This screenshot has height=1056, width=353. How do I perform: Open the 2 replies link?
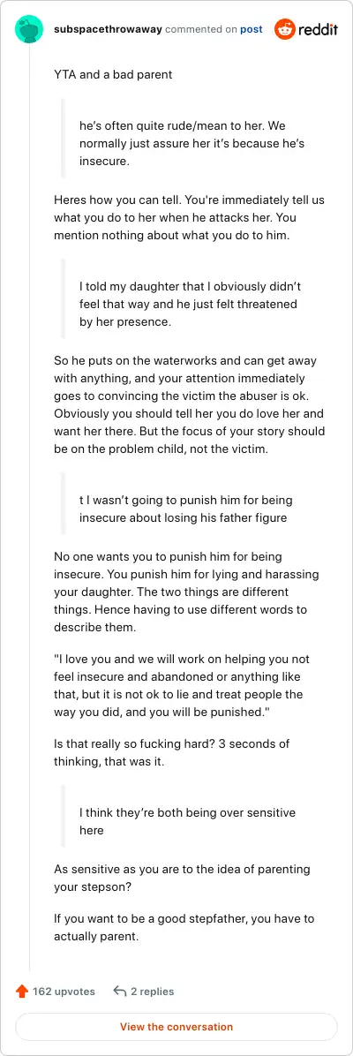152,992
